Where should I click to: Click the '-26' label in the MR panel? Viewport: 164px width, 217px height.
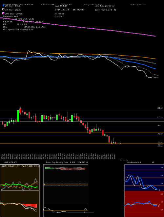pyautogui.click(x=86, y=209)
